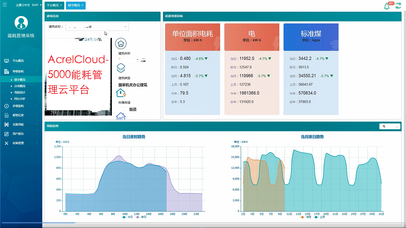Image resolution: width=406 pixels, height=228 pixels.
Task: Collapse the sidebar with the hamburger icon
Action: tap(5, 4)
